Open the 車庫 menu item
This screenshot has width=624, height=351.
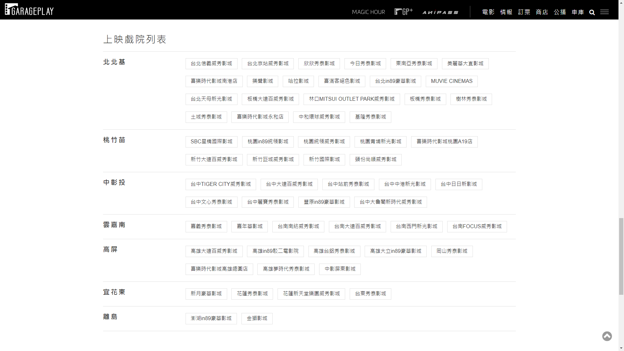(578, 12)
